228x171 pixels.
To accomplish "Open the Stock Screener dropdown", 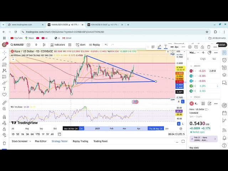I will tap(21, 141).
